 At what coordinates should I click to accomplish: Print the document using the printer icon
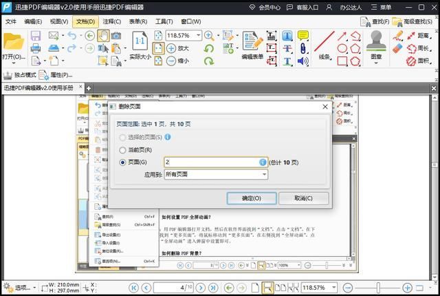coord(36,48)
